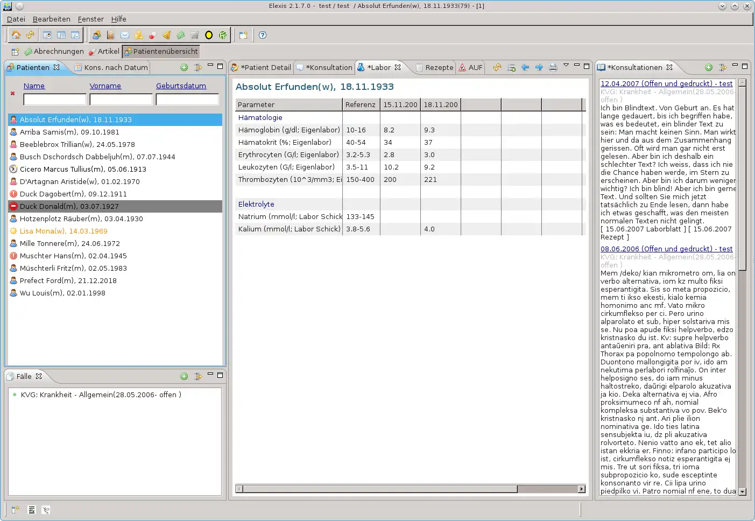Image resolution: width=755 pixels, height=521 pixels.
Task: Click the yellow circle toolbar icon
Action: click(209, 35)
